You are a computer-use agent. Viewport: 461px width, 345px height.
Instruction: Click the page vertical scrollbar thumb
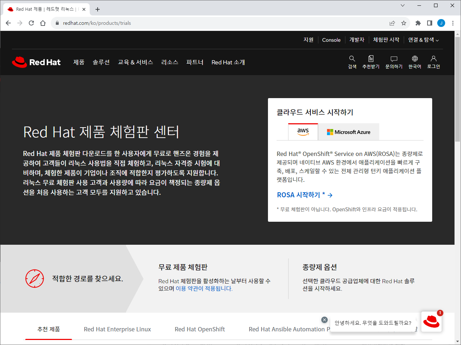pyautogui.click(x=457, y=88)
